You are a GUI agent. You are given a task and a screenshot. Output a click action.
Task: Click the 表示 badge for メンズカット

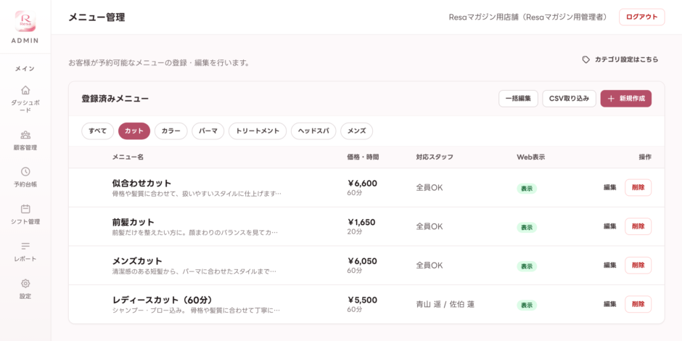(527, 266)
